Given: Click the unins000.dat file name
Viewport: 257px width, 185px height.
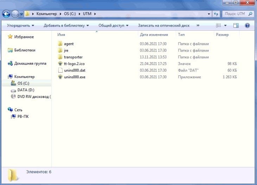Looking at the screenshot, I should click(75, 71).
